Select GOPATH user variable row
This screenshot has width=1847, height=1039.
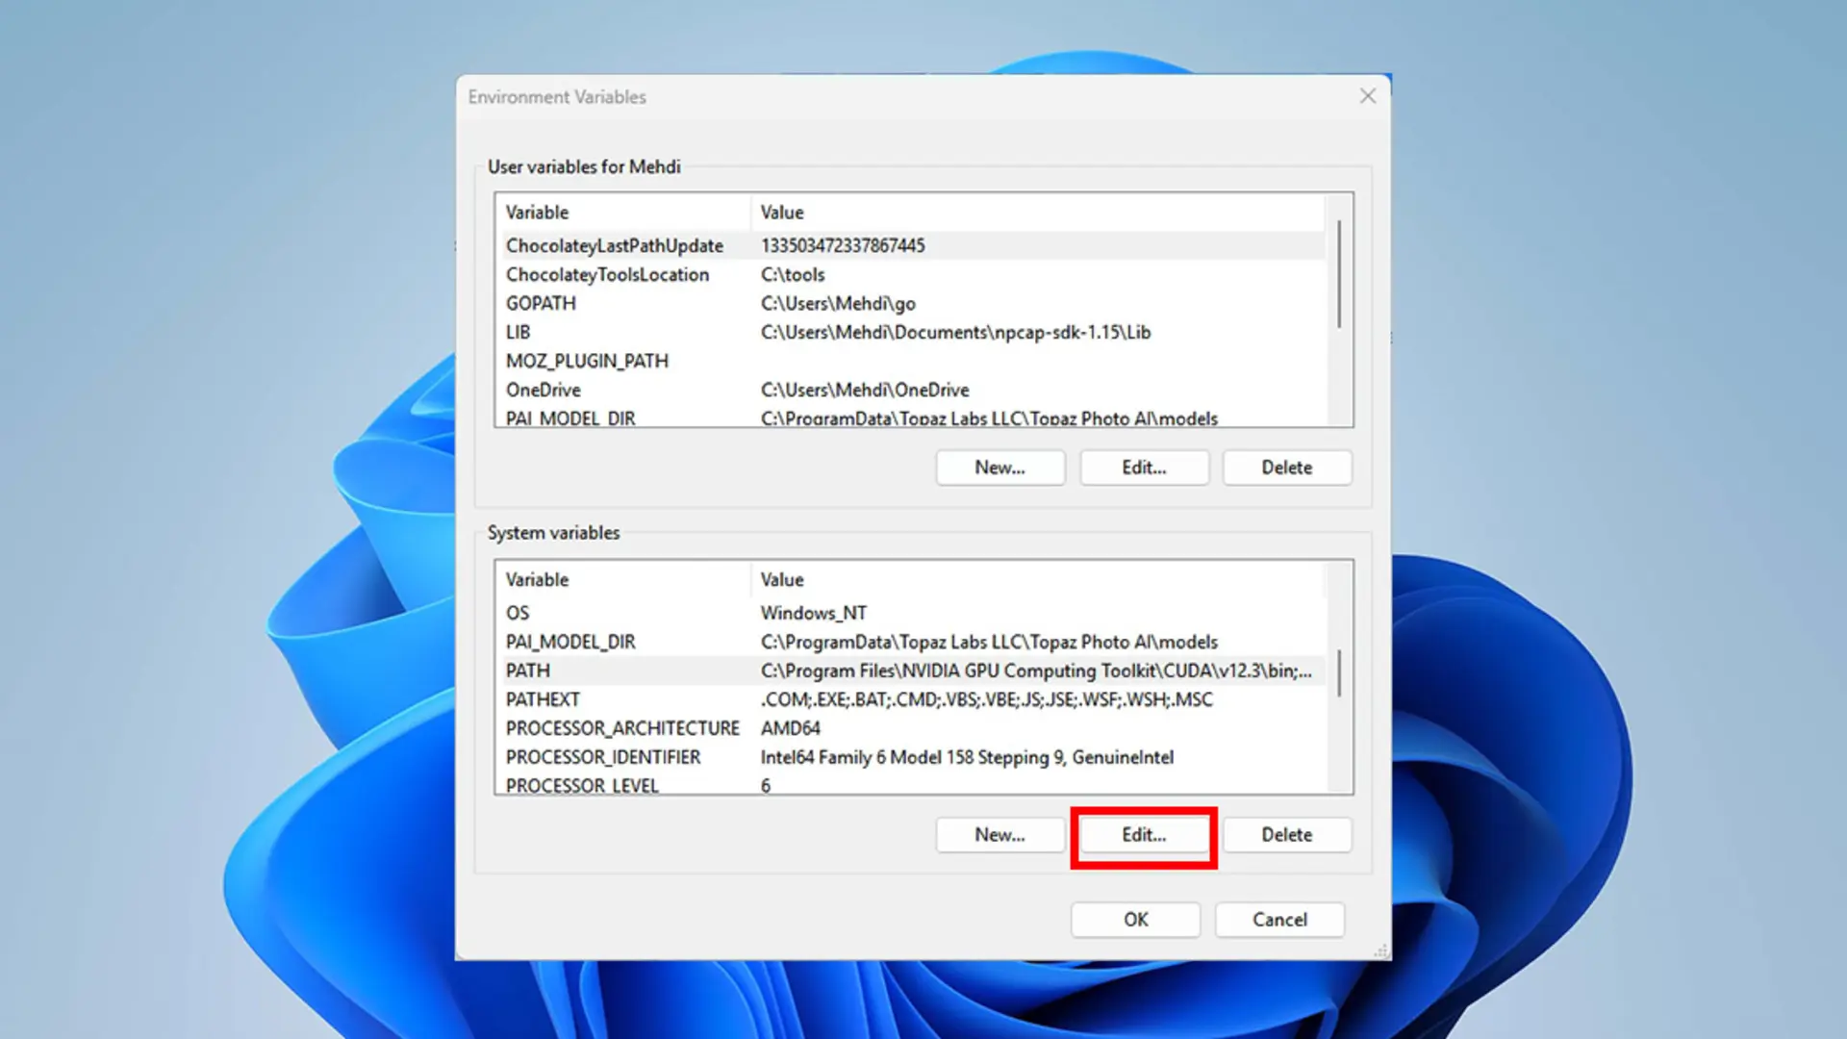click(x=912, y=303)
